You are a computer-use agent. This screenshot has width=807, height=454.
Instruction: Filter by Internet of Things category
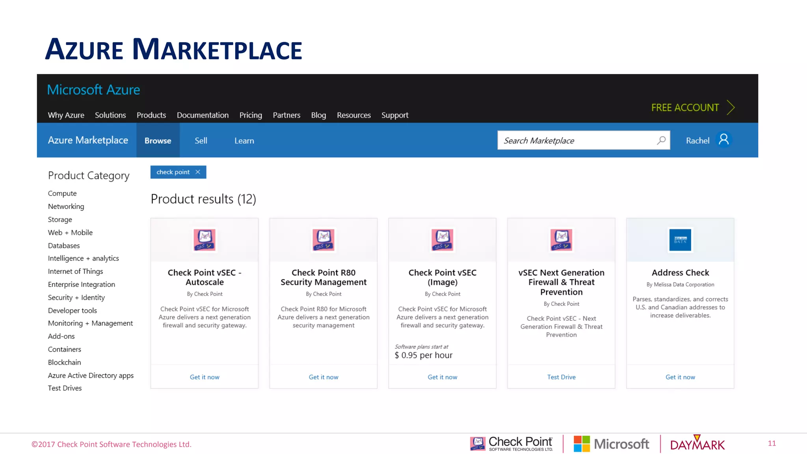tap(75, 271)
